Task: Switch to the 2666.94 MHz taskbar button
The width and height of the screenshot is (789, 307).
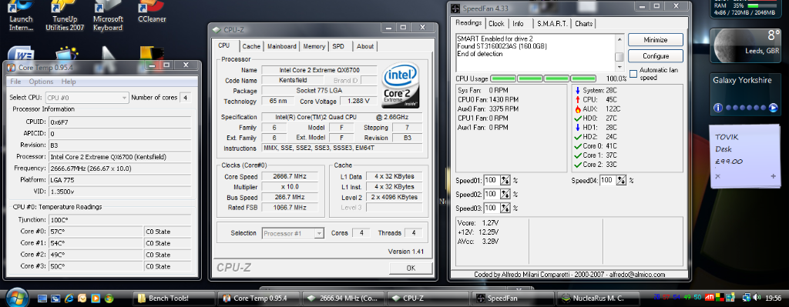Action: point(344,298)
